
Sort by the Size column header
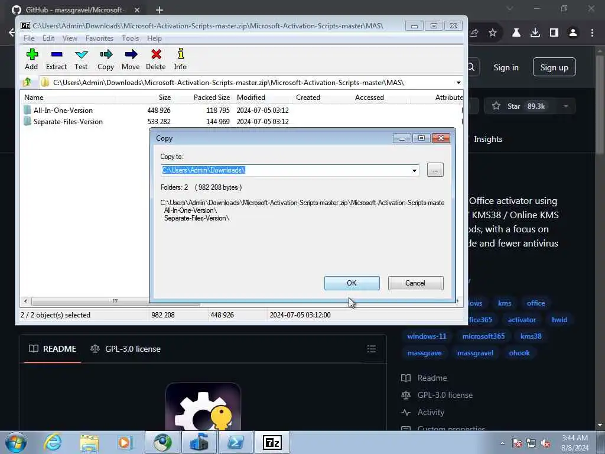[x=164, y=98]
